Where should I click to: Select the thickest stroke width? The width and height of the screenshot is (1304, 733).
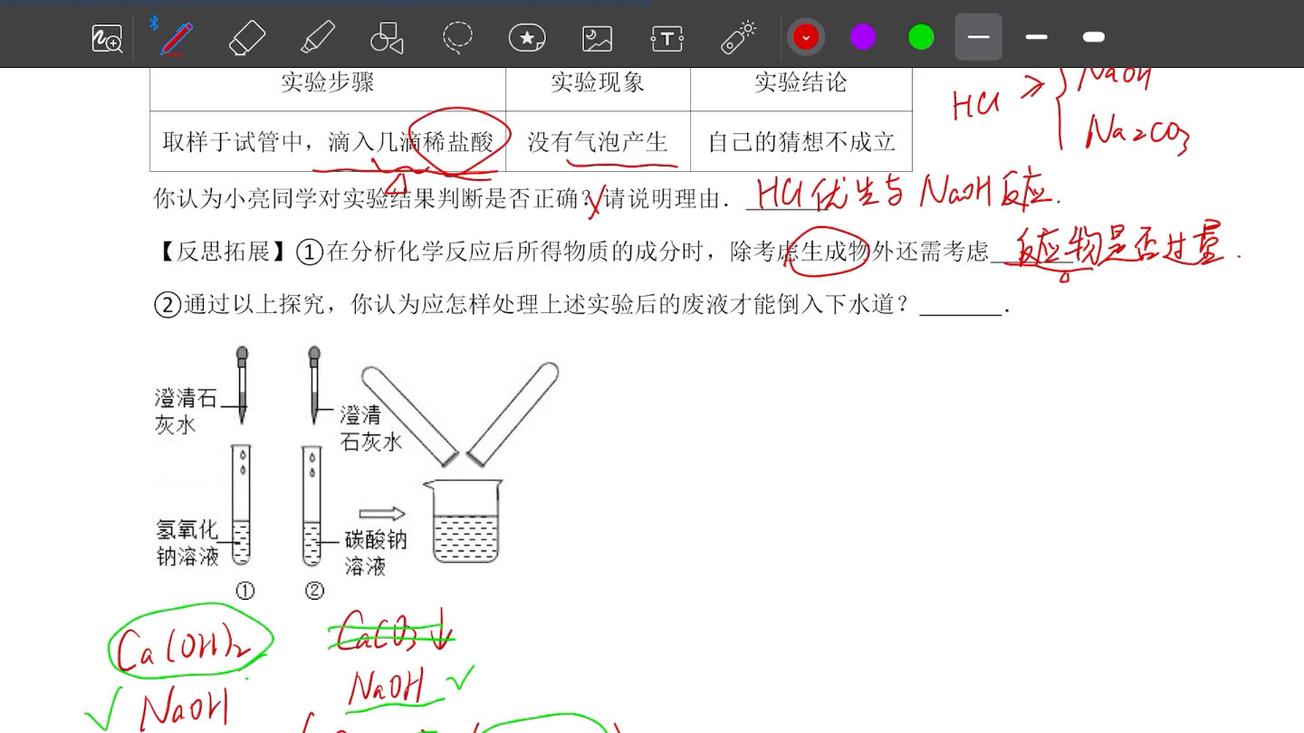point(1094,37)
